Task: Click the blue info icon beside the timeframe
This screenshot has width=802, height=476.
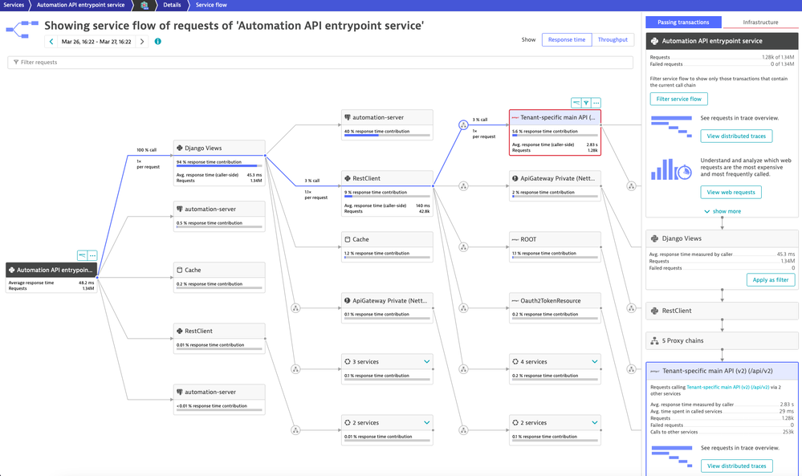Action: point(157,42)
